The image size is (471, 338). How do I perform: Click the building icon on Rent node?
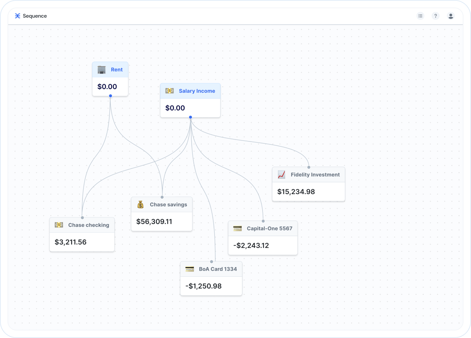[102, 70]
